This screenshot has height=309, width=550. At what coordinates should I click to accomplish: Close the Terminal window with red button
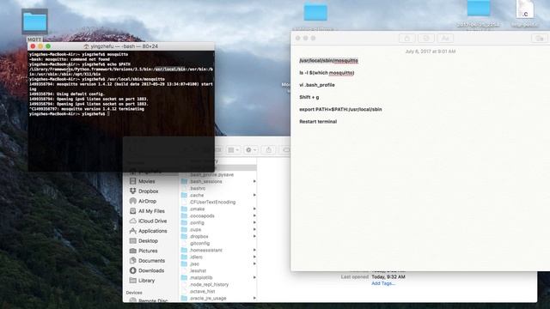(33, 46)
